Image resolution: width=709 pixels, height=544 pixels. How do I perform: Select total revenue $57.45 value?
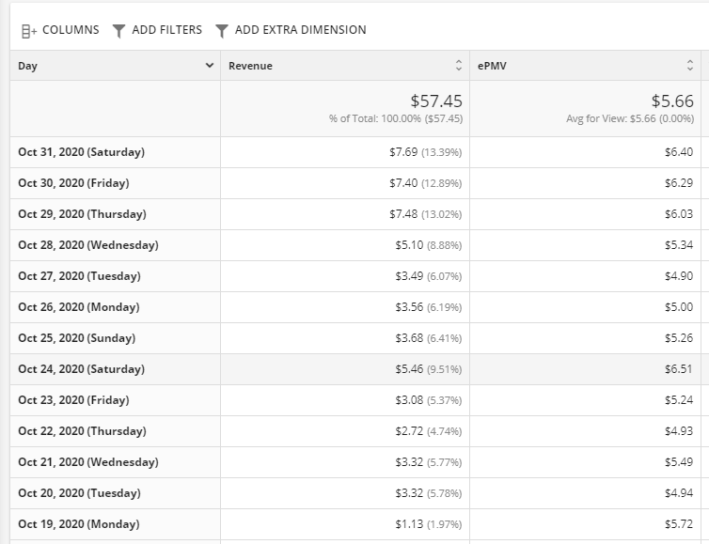coord(436,101)
